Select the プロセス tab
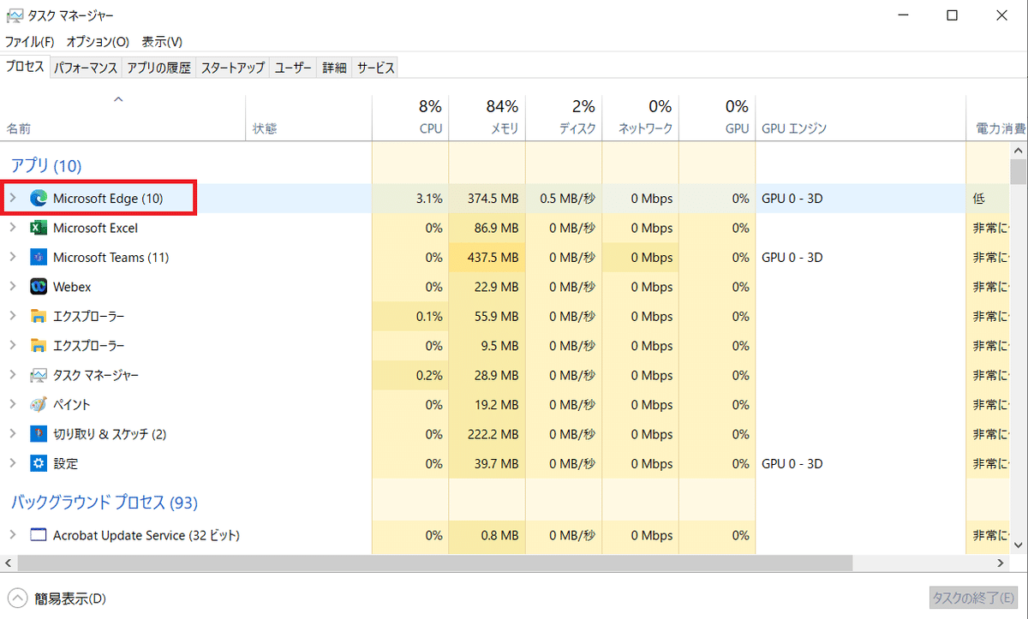The image size is (1028, 619). [25, 67]
